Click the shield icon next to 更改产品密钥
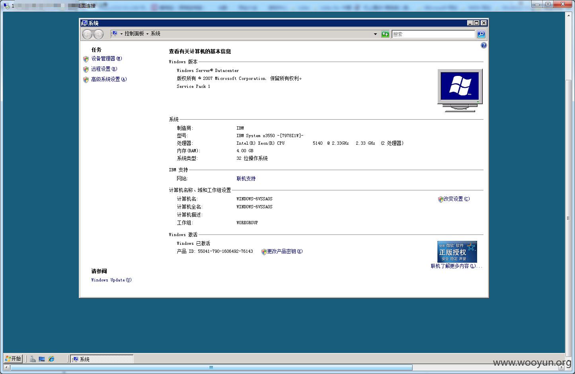575x374 pixels. 264,252
